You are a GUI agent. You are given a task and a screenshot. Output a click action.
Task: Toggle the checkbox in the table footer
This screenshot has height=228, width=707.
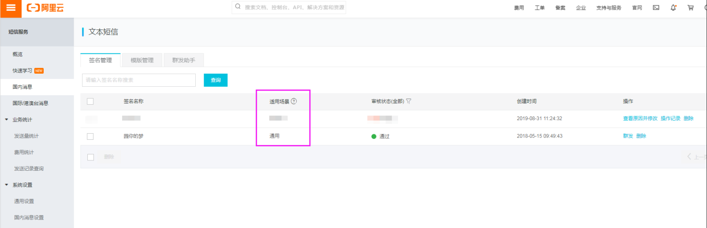(90, 157)
